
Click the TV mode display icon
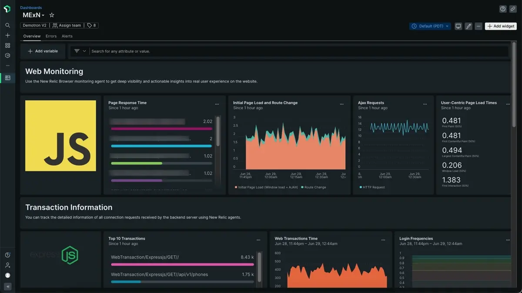[x=458, y=26]
